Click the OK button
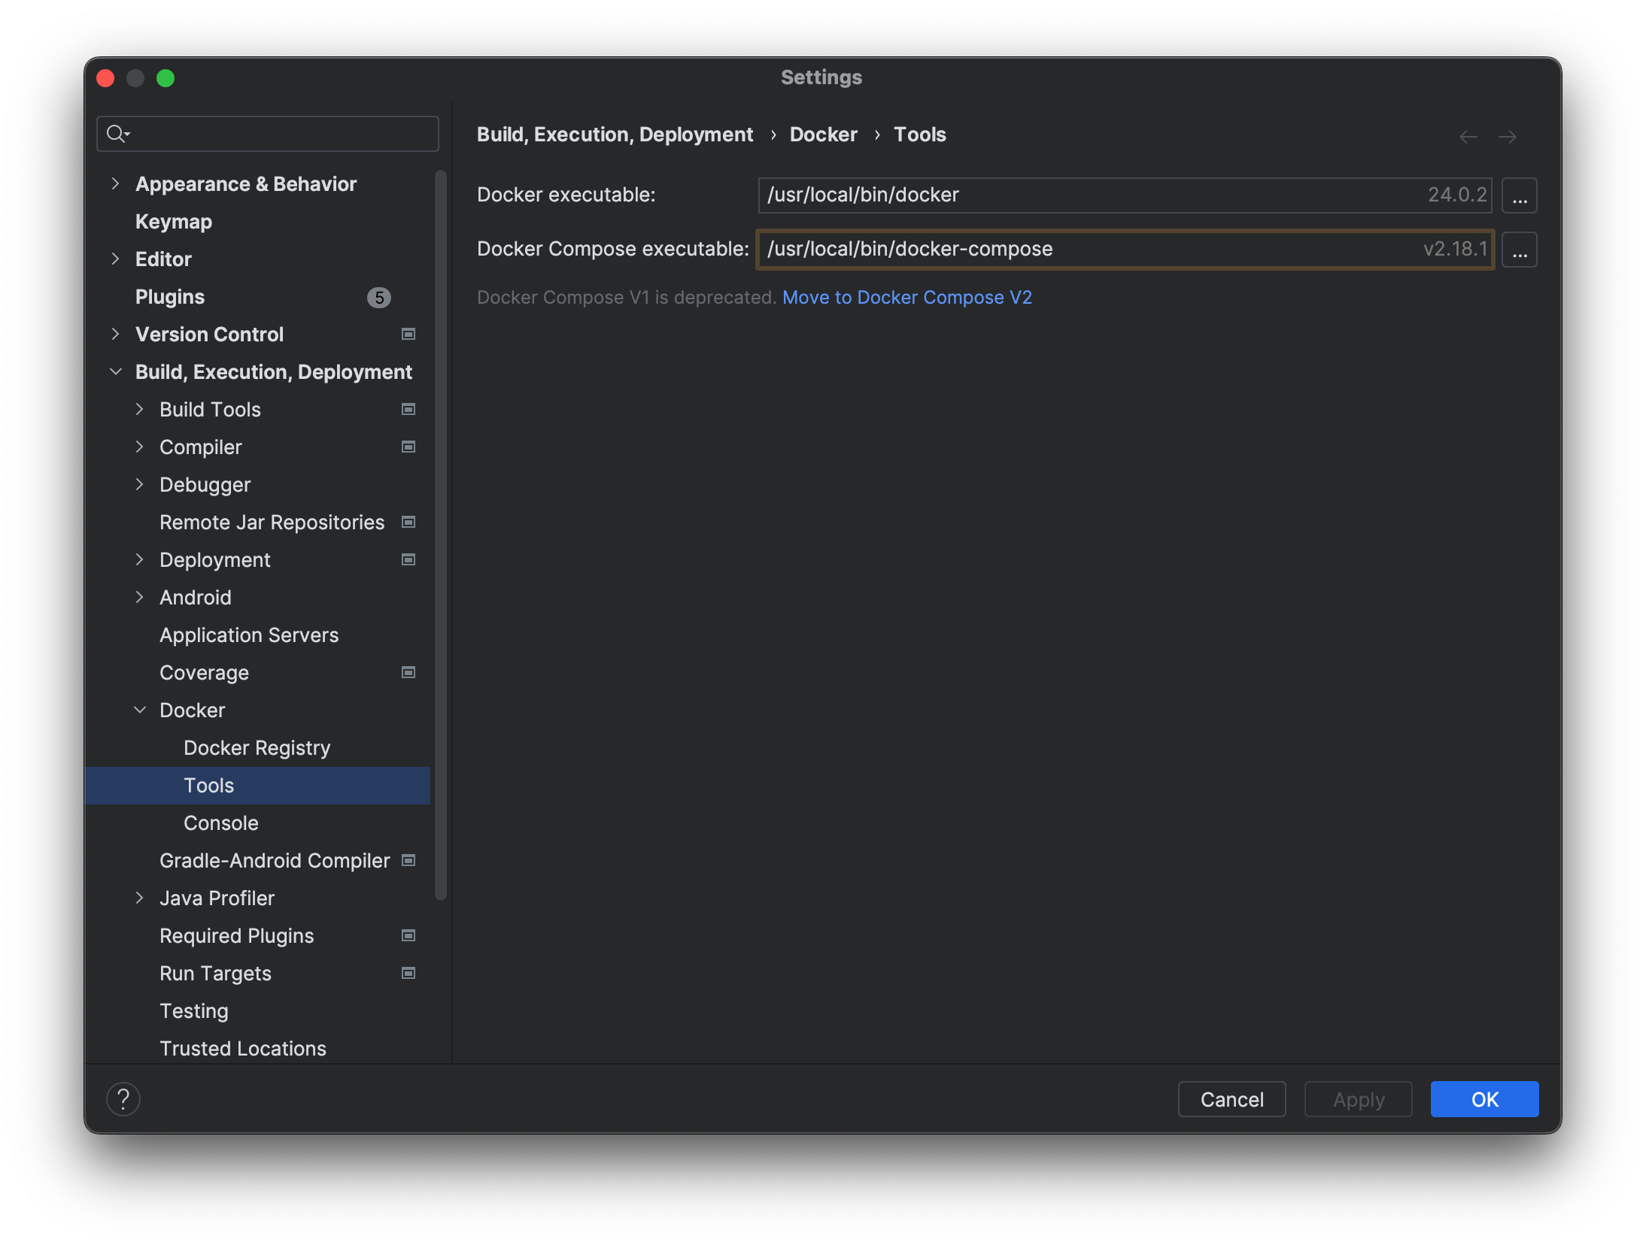Image resolution: width=1646 pixels, height=1245 pixels. (x=1484, y=1099)
